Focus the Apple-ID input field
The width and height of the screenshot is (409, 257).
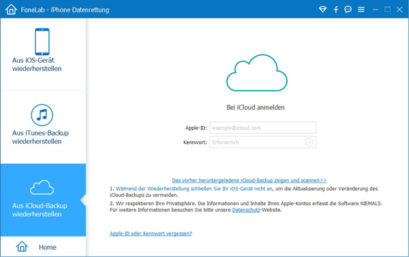coord(262,128)
